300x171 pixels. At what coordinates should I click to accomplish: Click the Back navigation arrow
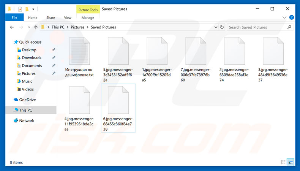tap(11, 27)
